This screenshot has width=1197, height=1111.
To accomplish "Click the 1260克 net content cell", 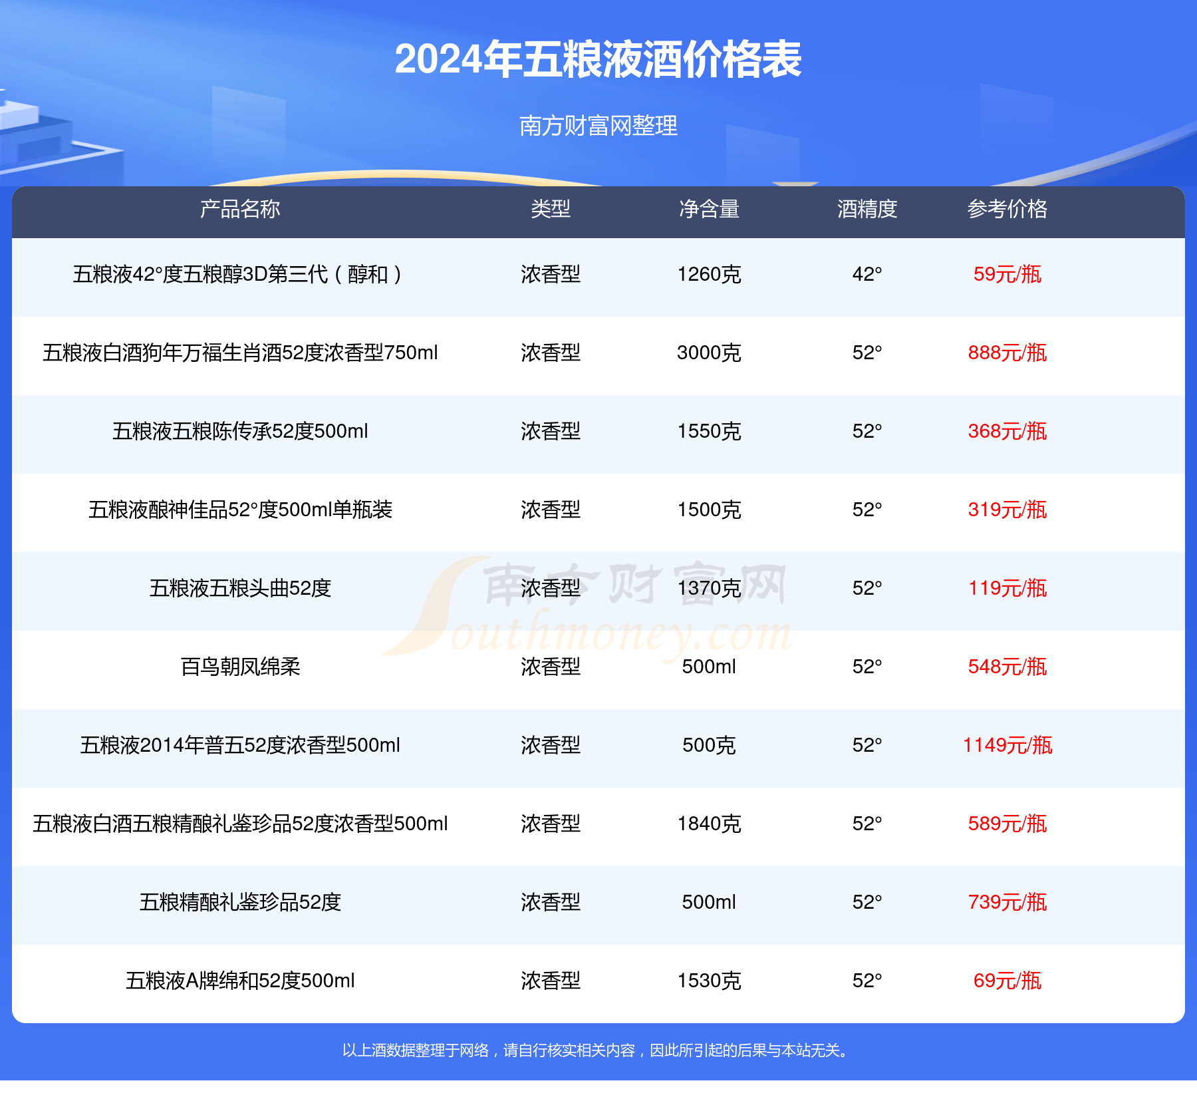I will 709,274.
